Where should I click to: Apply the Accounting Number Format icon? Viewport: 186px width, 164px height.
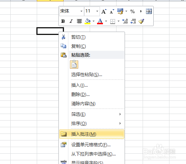[x=120, y=11]
